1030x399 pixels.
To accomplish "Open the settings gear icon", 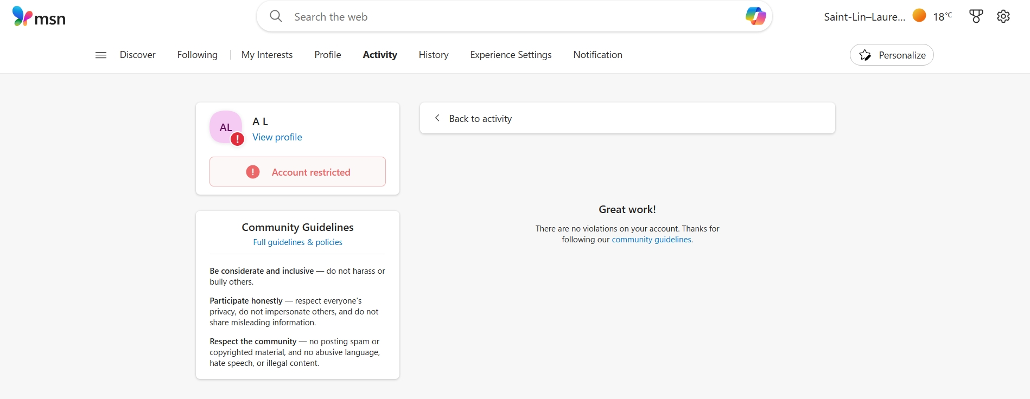I will pyautogui.click(x=1003, y=16).
